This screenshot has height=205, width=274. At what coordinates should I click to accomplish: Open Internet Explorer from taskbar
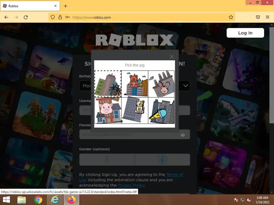(55, 200)
